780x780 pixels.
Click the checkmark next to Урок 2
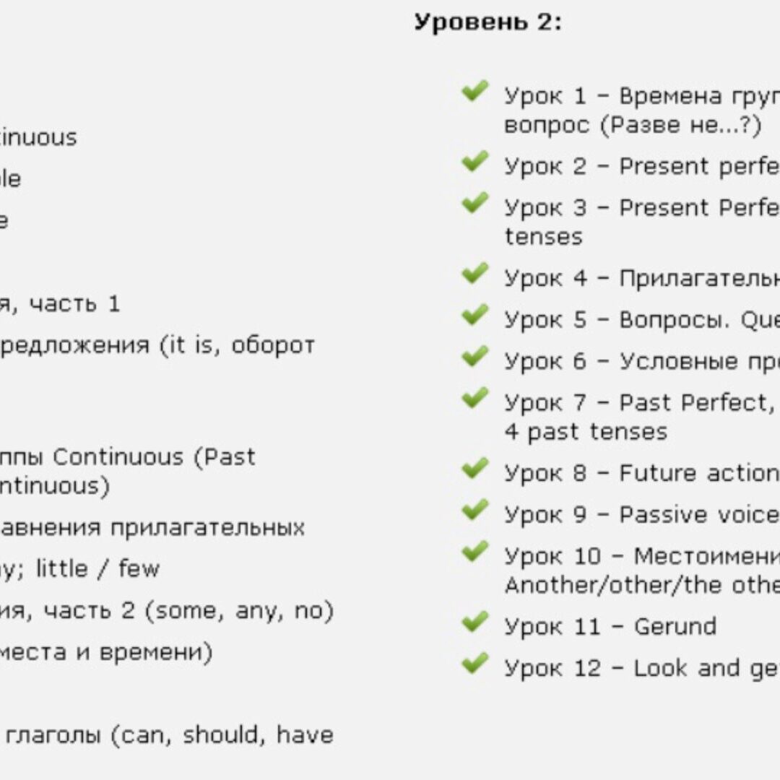point(474,162)
